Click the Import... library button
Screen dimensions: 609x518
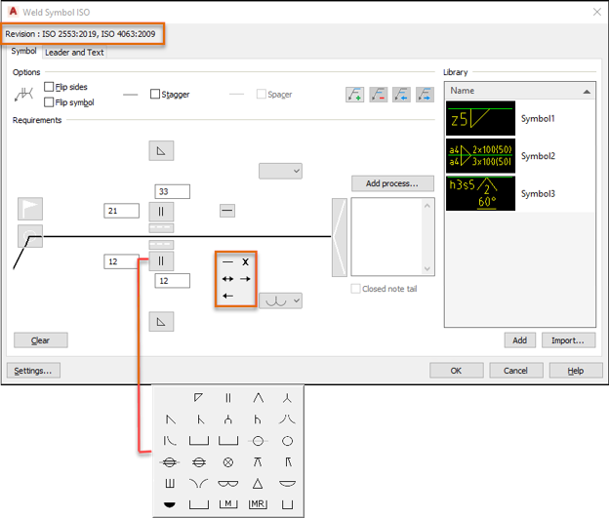tap(568, 340)
